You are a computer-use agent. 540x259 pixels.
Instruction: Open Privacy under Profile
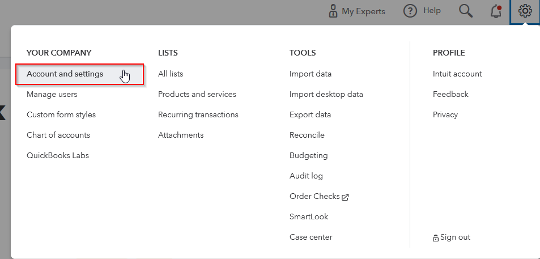(445, 114)
